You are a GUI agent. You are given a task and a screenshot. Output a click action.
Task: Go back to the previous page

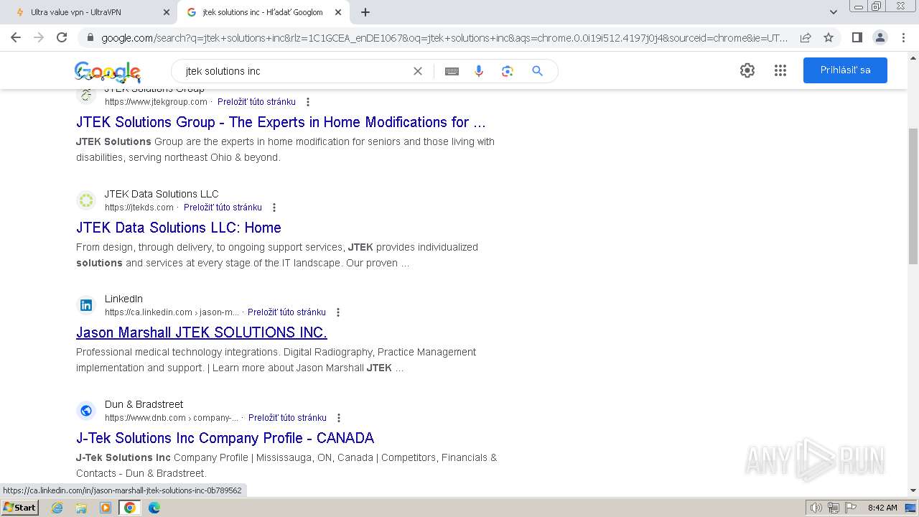[x=16, y=37]
